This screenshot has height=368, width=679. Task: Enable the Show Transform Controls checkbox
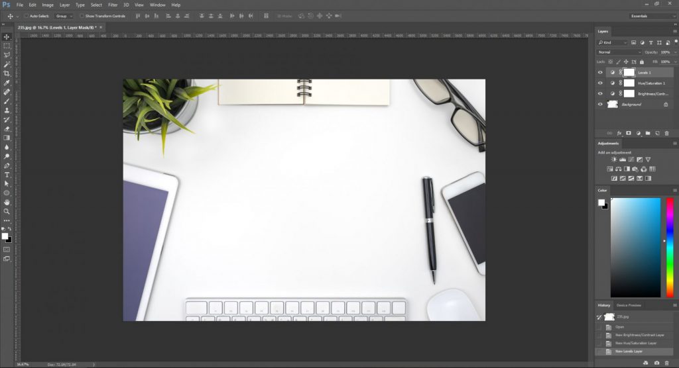point(82,15)
